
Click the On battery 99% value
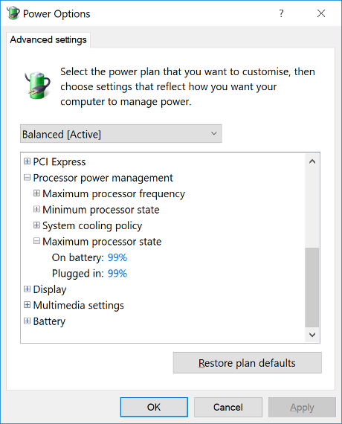[x=117, y=257]
